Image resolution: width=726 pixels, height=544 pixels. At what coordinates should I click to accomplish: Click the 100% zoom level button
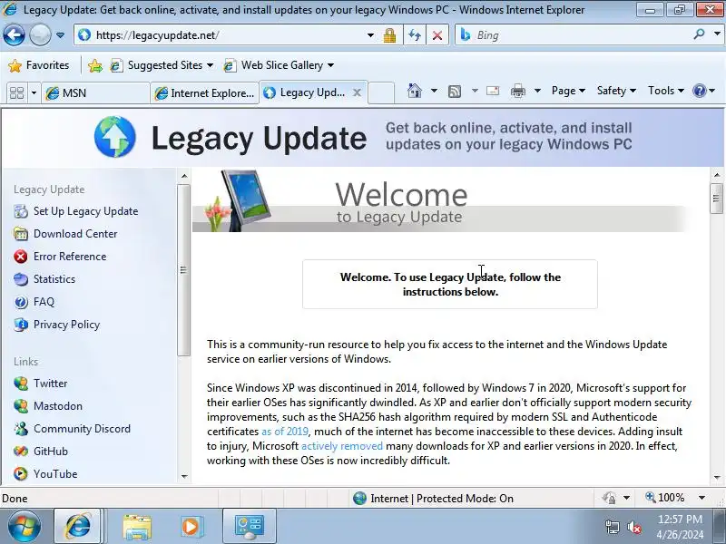click(x=665, y=498)
